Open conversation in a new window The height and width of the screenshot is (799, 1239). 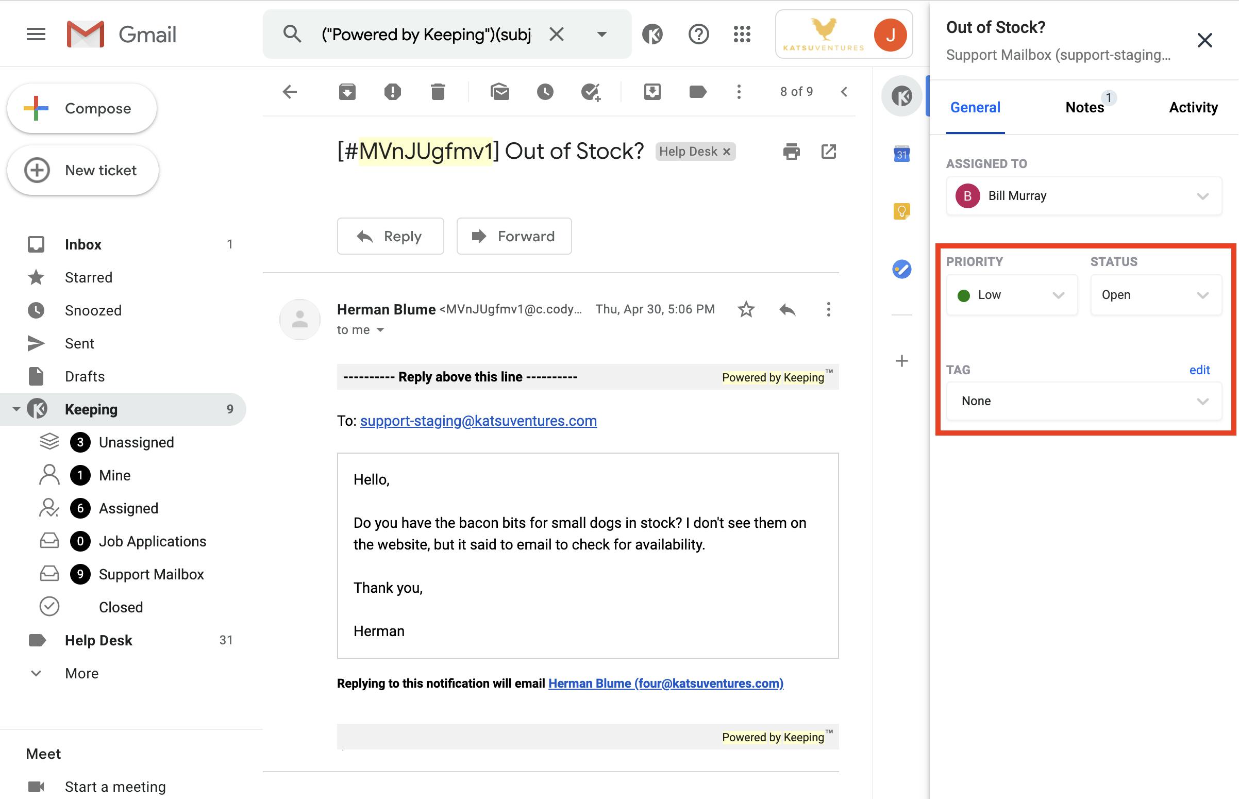pyautogui.click(x=829, y=152)
